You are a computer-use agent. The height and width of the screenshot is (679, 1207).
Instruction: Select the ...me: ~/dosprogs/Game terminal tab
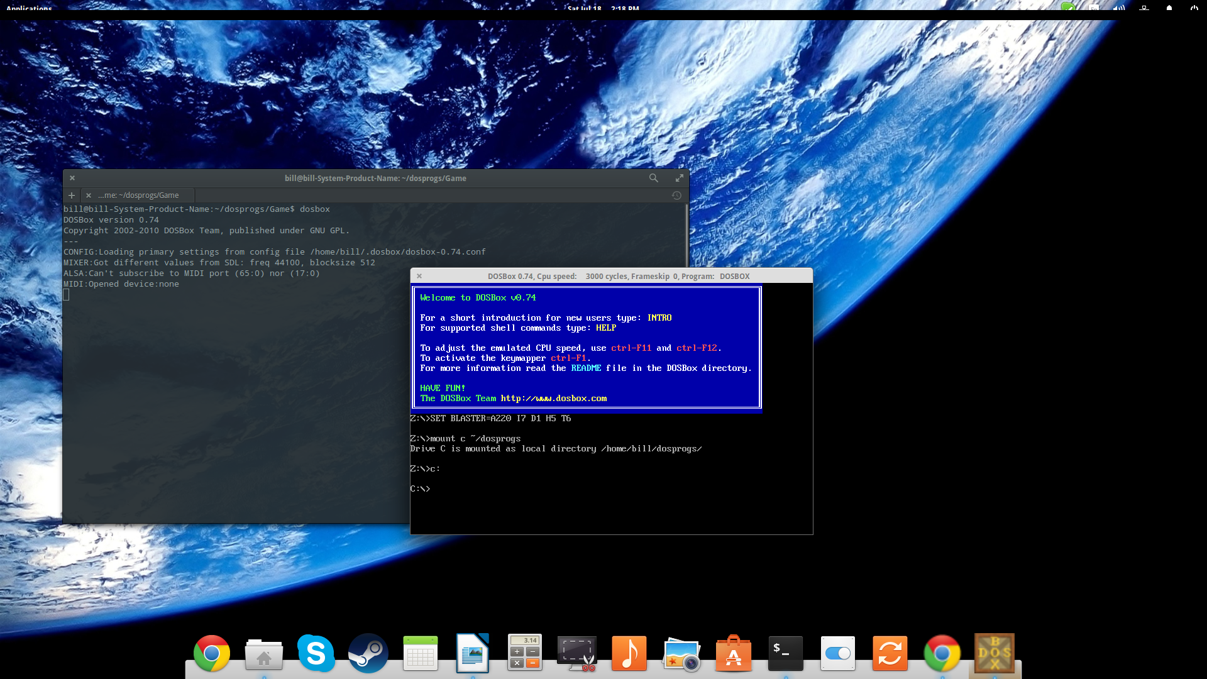pyautogui.click(x=138, y=196)
